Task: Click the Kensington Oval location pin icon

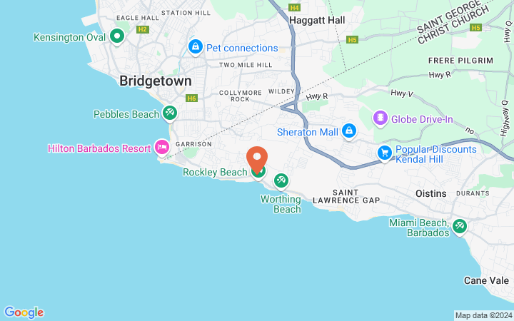Action: click(x=117, y=36)
